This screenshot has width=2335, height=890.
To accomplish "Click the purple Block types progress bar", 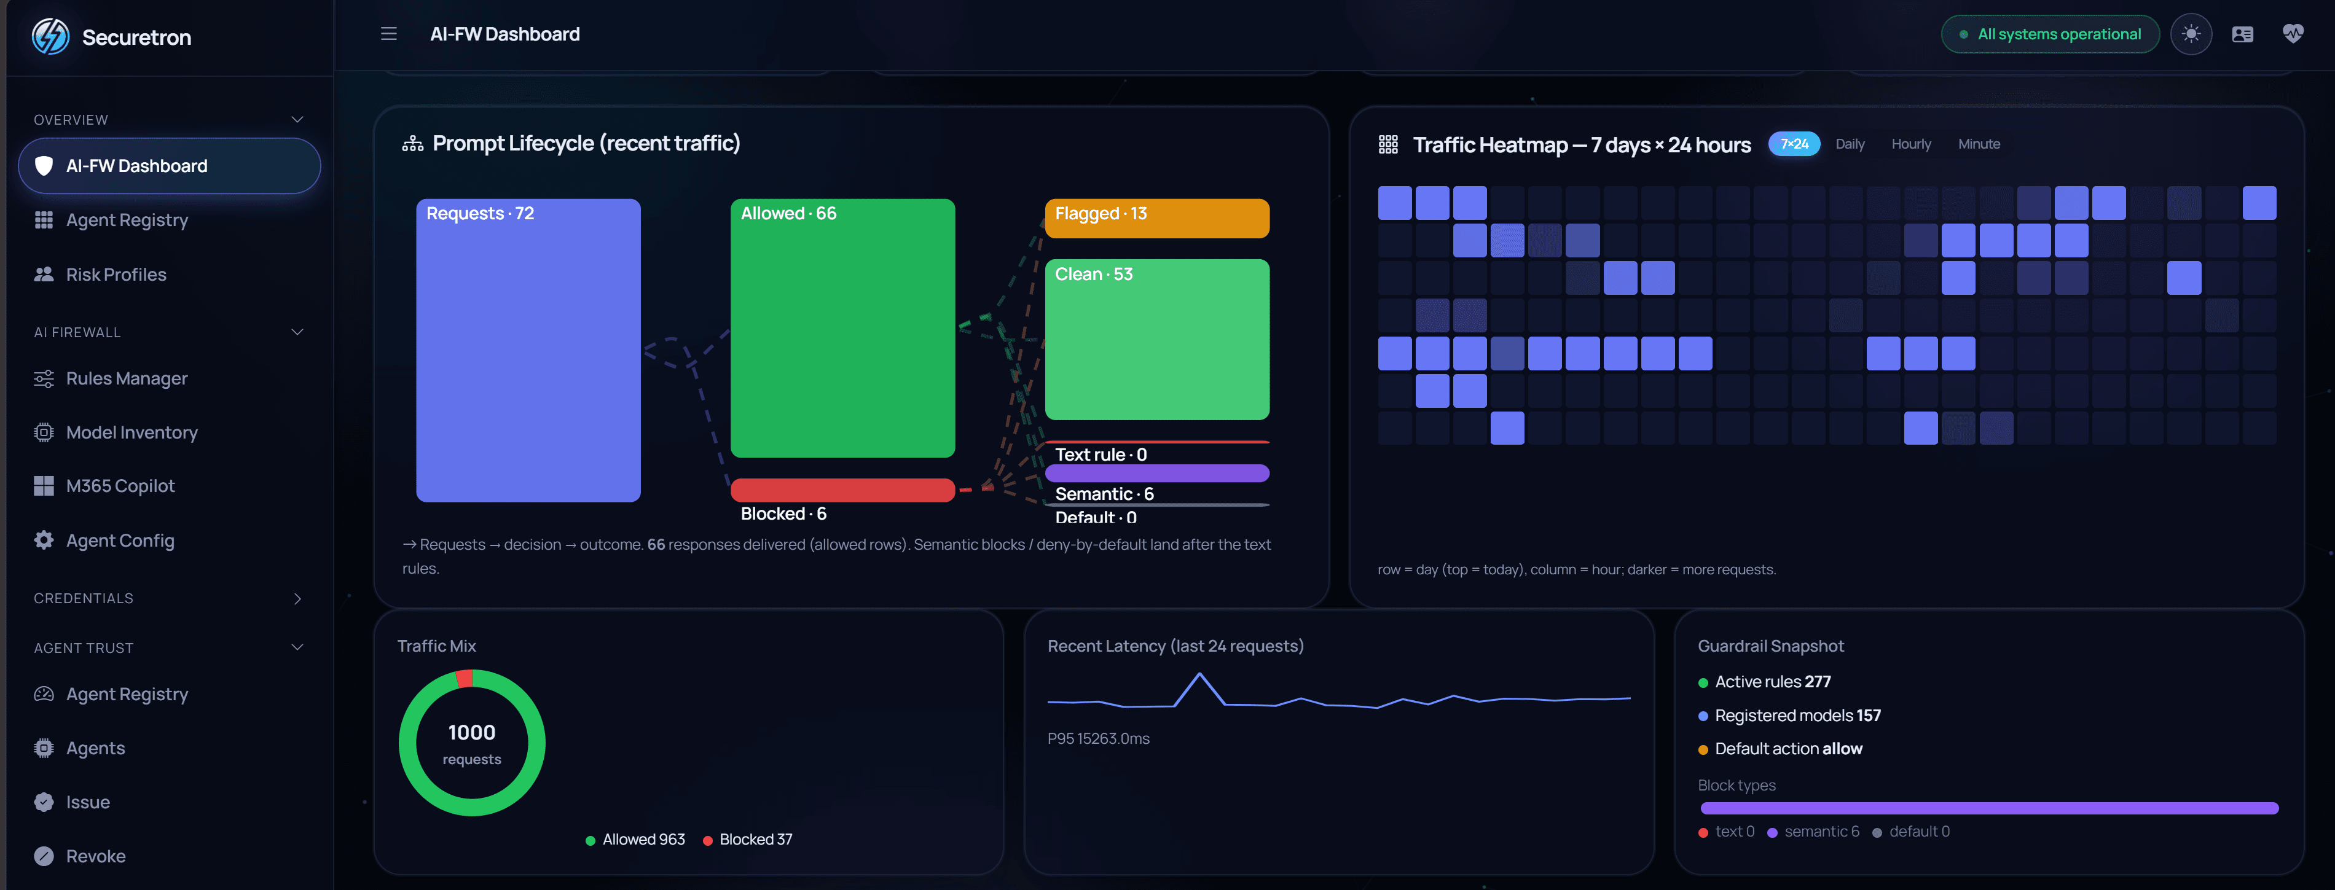I will tap(1988, 808).
